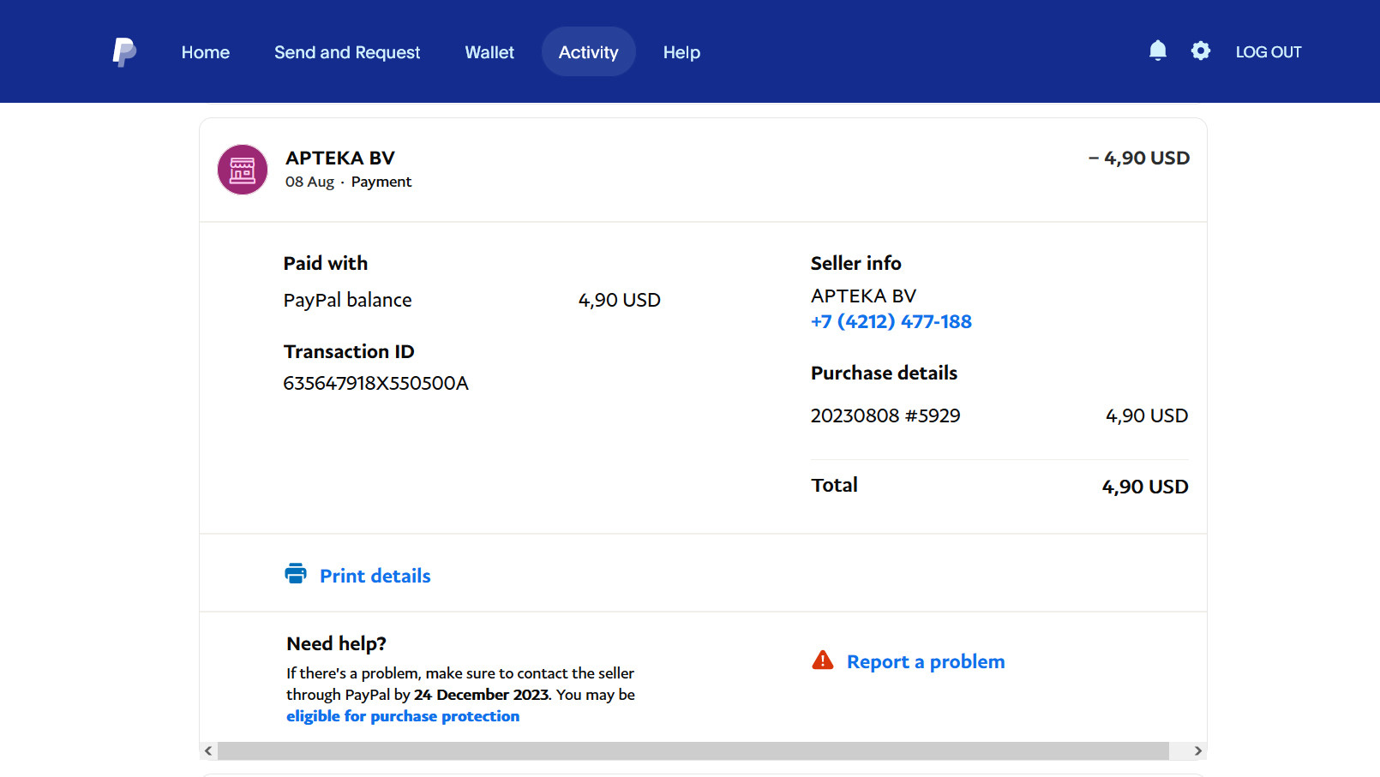Click the horizontal scrollbar track
Screen dimensions: 1380x777
(x=693, y=750)
